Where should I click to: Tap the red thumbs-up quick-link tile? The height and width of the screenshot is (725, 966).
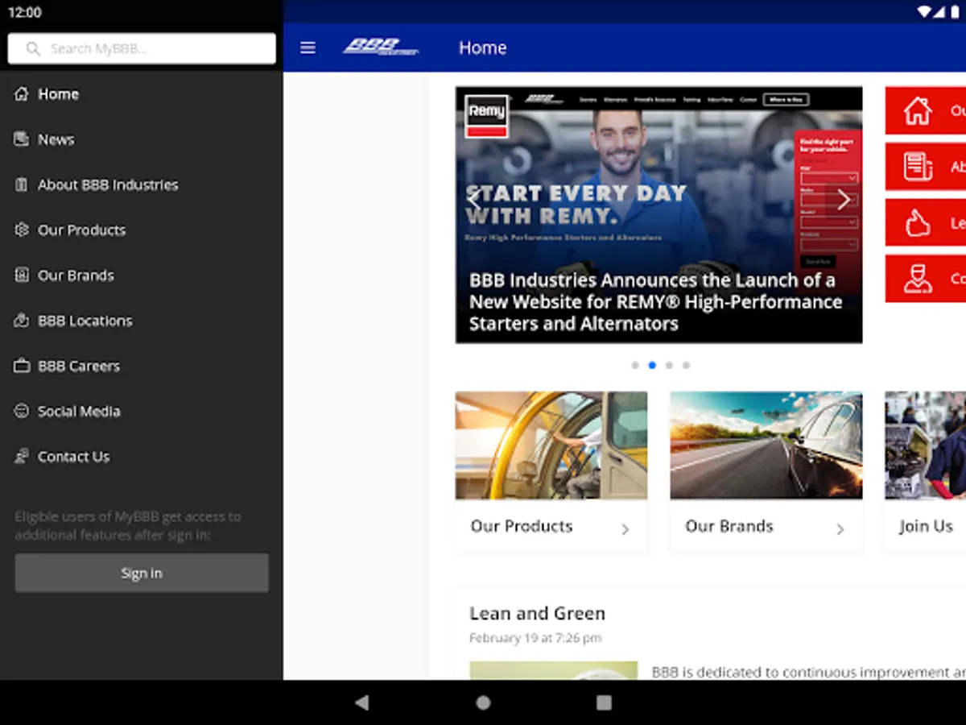926,222
